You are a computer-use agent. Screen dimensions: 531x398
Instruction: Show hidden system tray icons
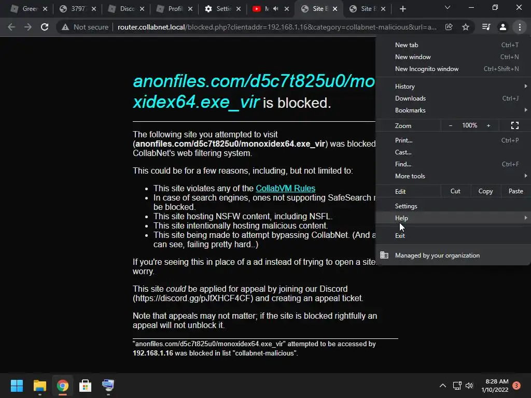pyautogui.click(x=442, y=386)
